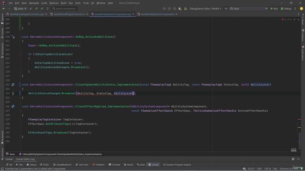Click the Run button
The width and height of the screenshot is (305, 171).
(274, 9)
